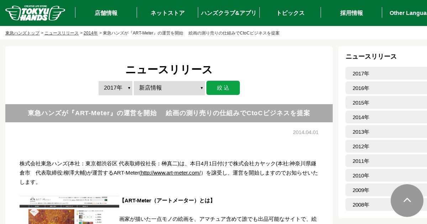
Task: Select 2016年 in sidebar archive
Action: coord(386,88)
